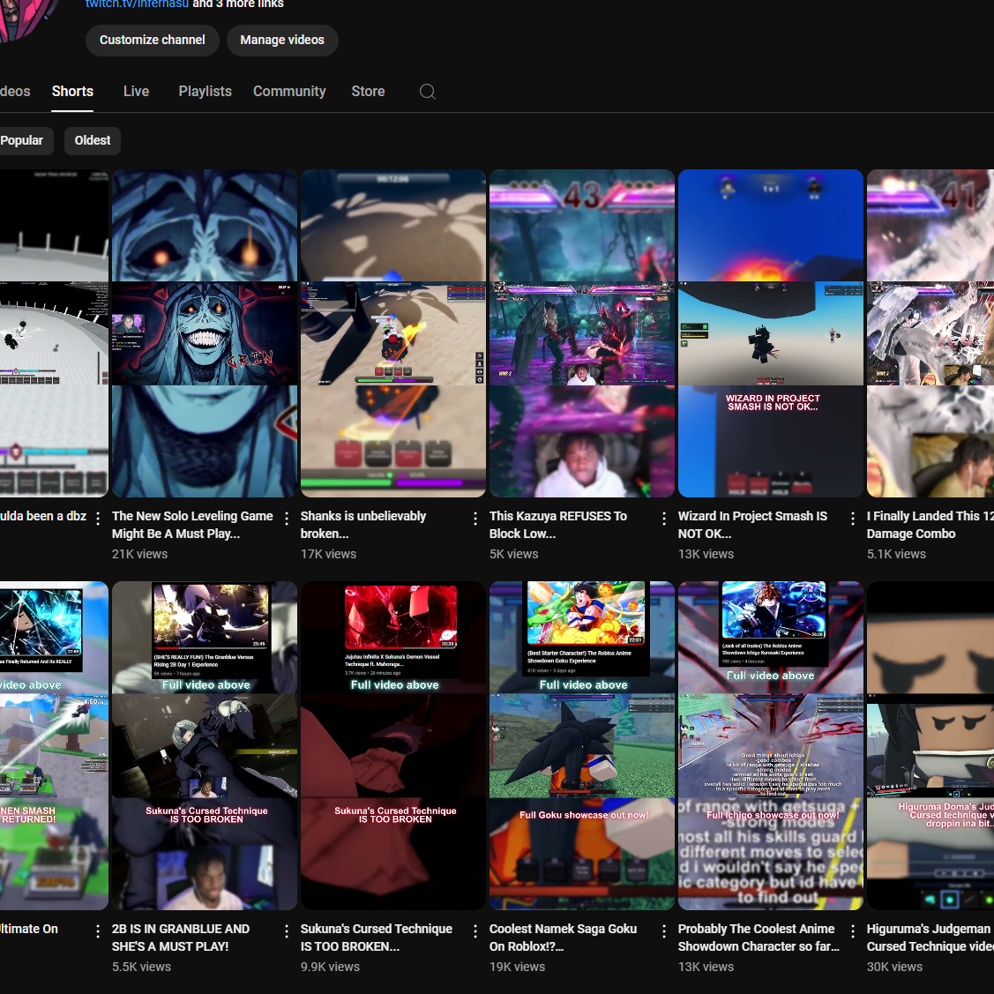Open the Higuruma's Judgeman short thumbnail
The height and width of the screenshot is (994, 994).
pyautogui.click(x=930, y=745)
